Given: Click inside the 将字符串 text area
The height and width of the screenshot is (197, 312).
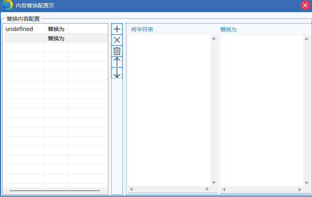Looking at the screenshot, I should pyautogui.click(x=169, y=110).
